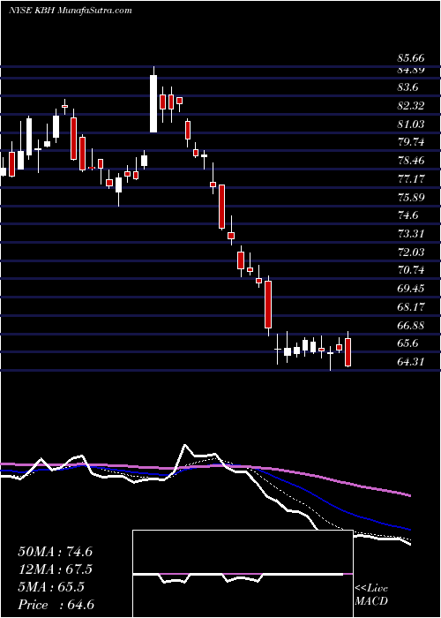
Task: Click the 81.03 price axis label
Action: click(x=411, y=124)
